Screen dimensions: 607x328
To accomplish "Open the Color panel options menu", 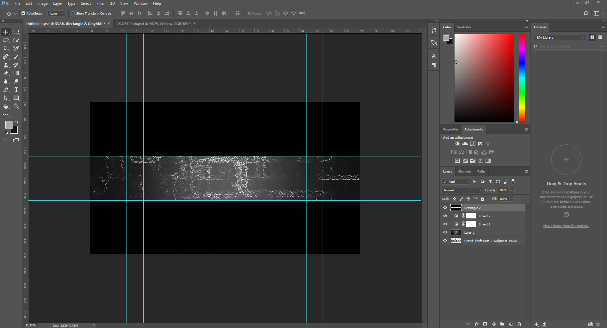I will pos(527,27).
